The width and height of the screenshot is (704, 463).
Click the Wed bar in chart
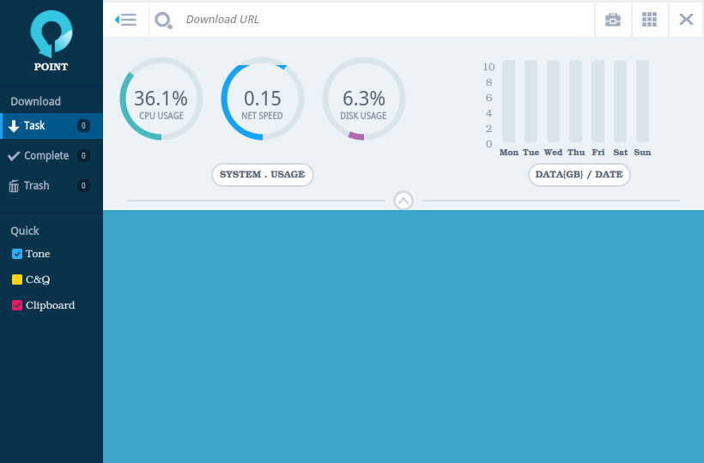553,101
